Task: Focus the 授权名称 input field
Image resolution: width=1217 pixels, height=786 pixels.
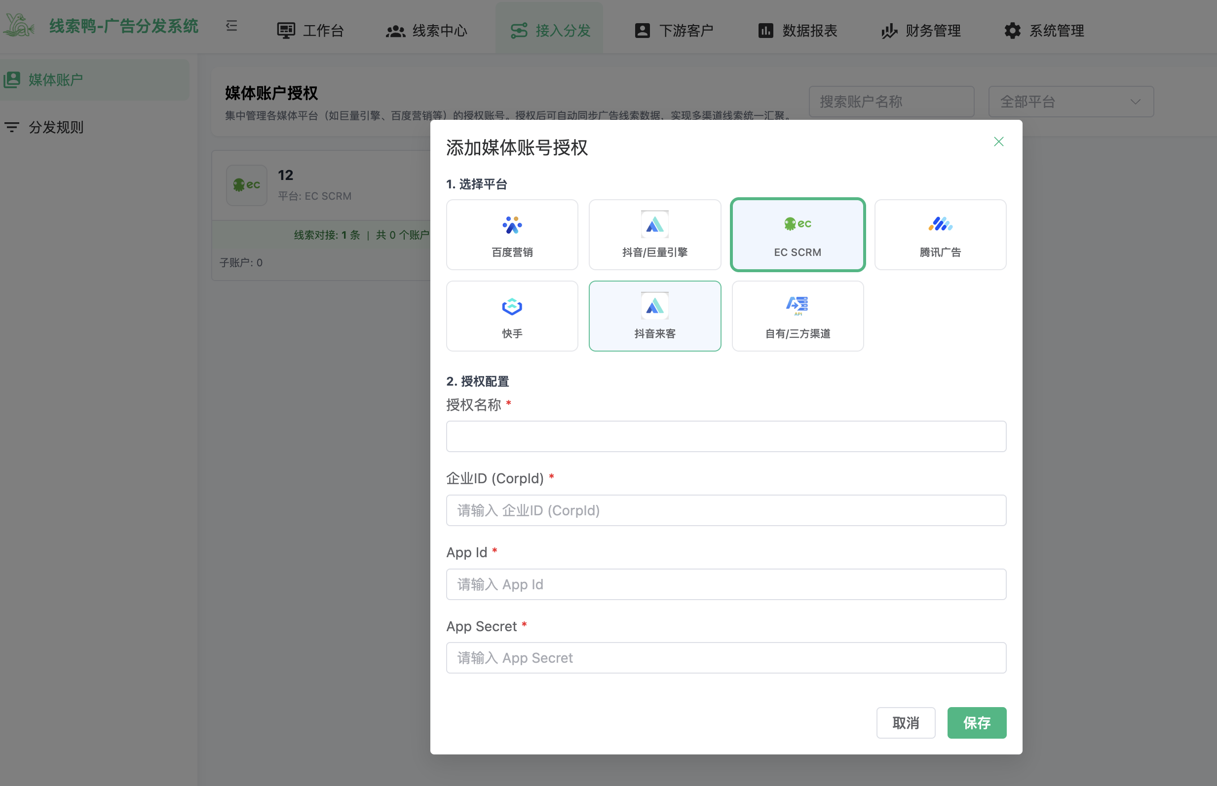Action: (725, 436)
